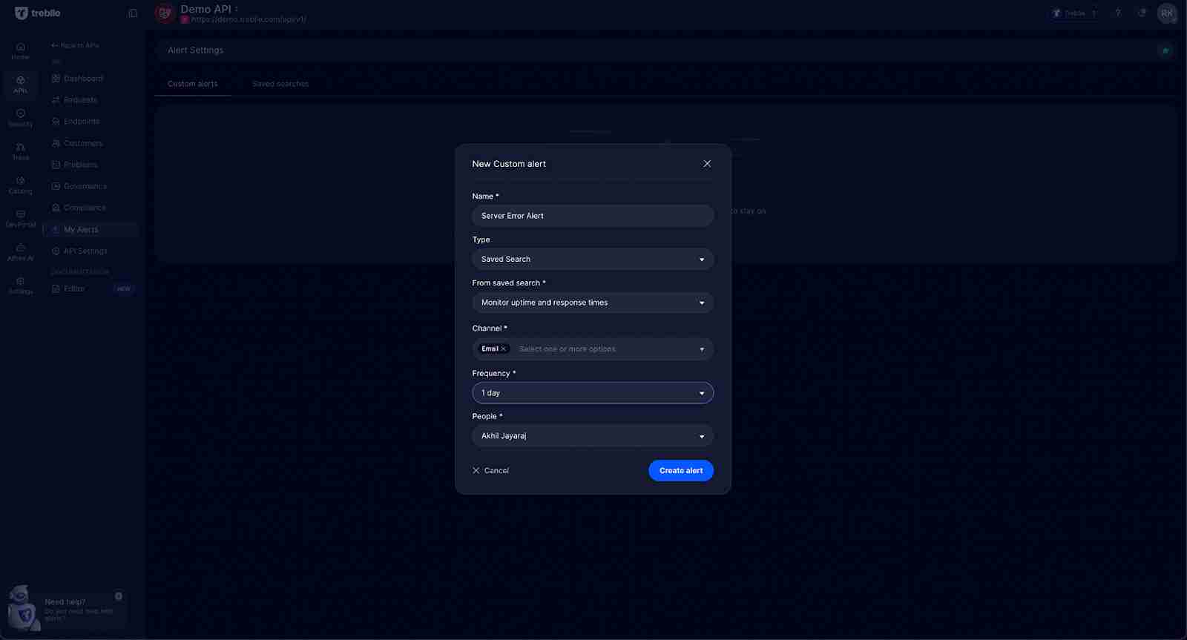
Task: Open the Channel options dropdown arrow
Action: [702, 349]
